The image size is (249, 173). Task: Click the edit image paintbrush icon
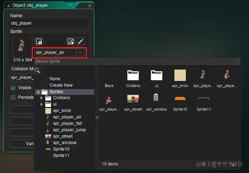(80, 42)
